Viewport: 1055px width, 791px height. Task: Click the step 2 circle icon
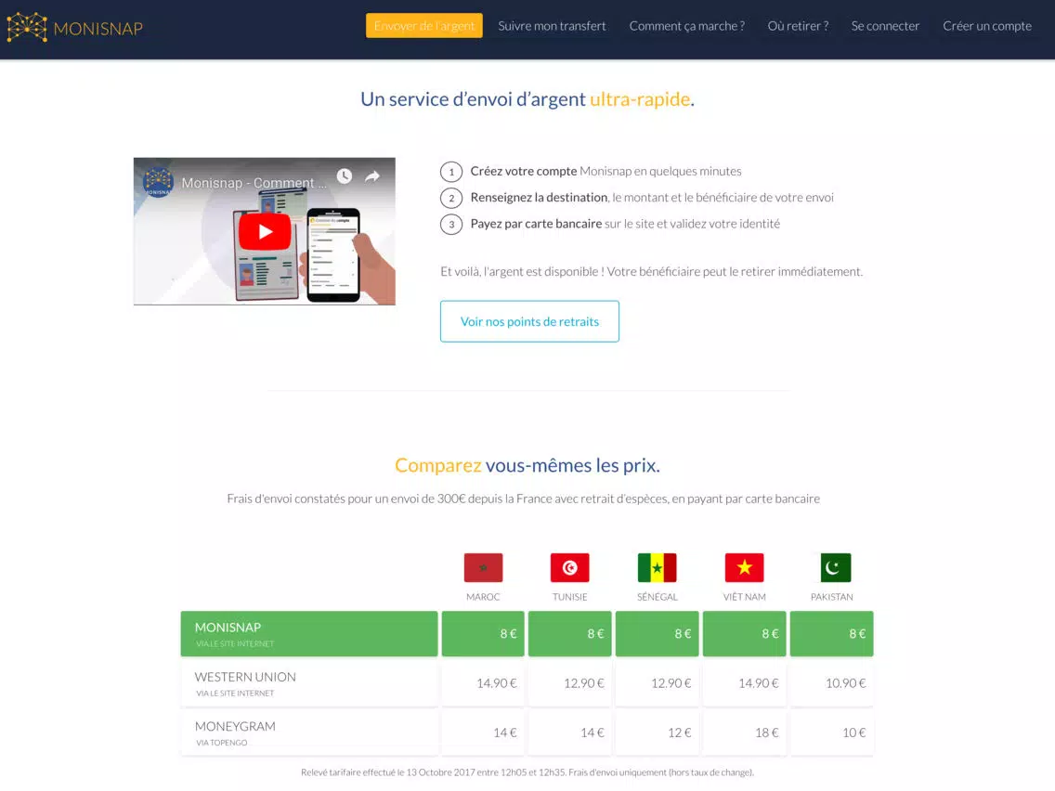(451, 198)
